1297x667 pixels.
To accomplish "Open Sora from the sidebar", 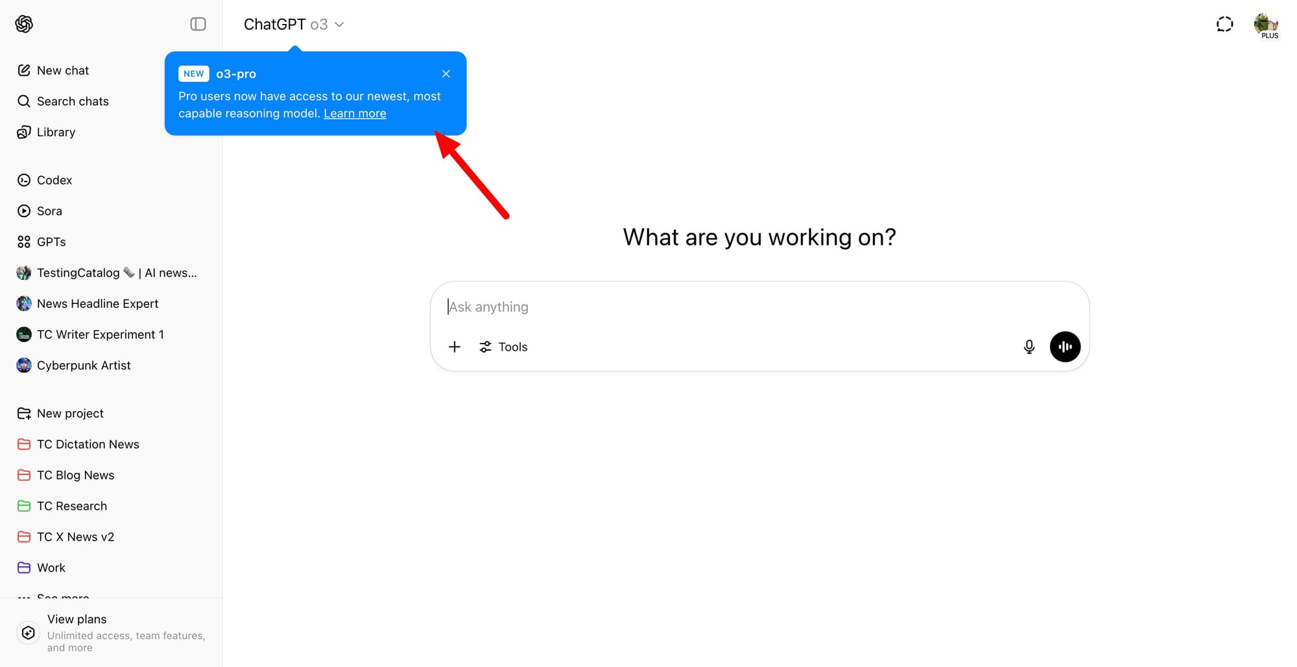I will [112, 211].
